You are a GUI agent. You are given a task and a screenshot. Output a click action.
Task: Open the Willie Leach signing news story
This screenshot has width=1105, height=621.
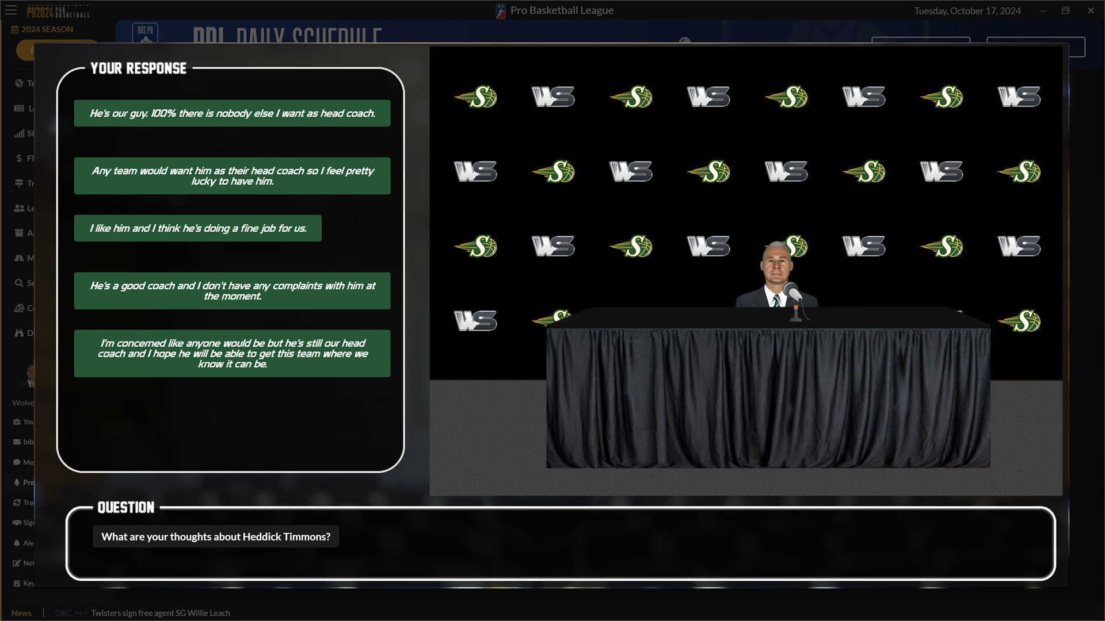click(x=160, y=613)
